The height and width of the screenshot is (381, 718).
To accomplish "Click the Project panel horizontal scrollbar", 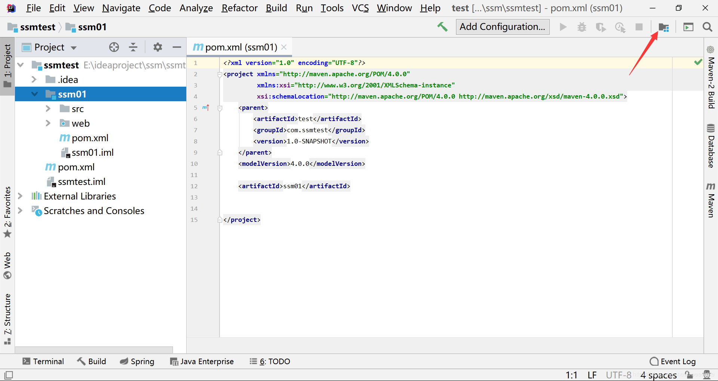I will click(94, 350).
